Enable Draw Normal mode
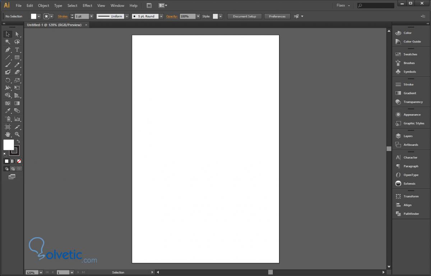This screenshot has width=431, height=276. tap(7, 168)
